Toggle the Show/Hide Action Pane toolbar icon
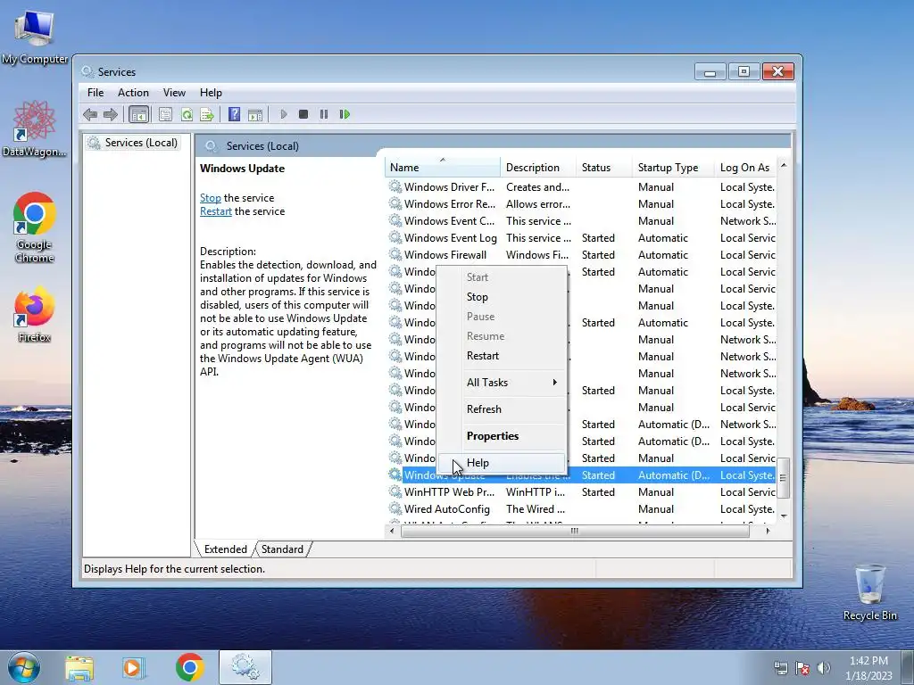 click(255, 114)
